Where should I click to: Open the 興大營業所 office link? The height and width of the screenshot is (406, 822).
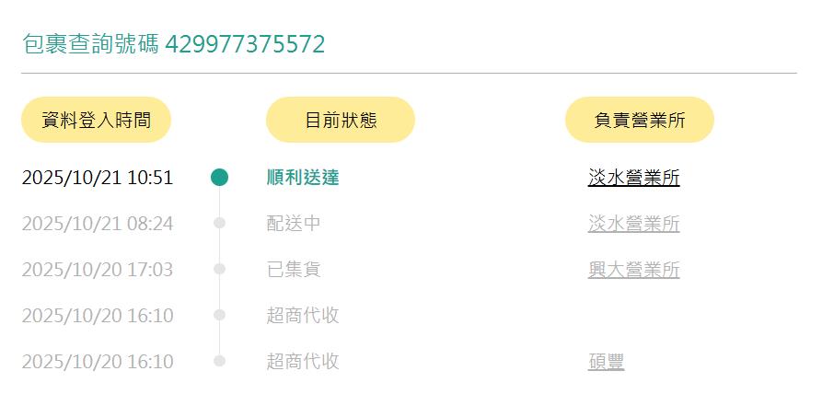[633, 270]
